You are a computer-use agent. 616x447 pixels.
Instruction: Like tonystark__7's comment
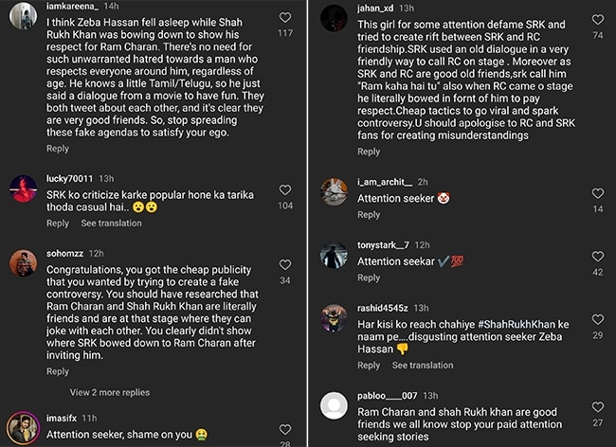[597, 256]
